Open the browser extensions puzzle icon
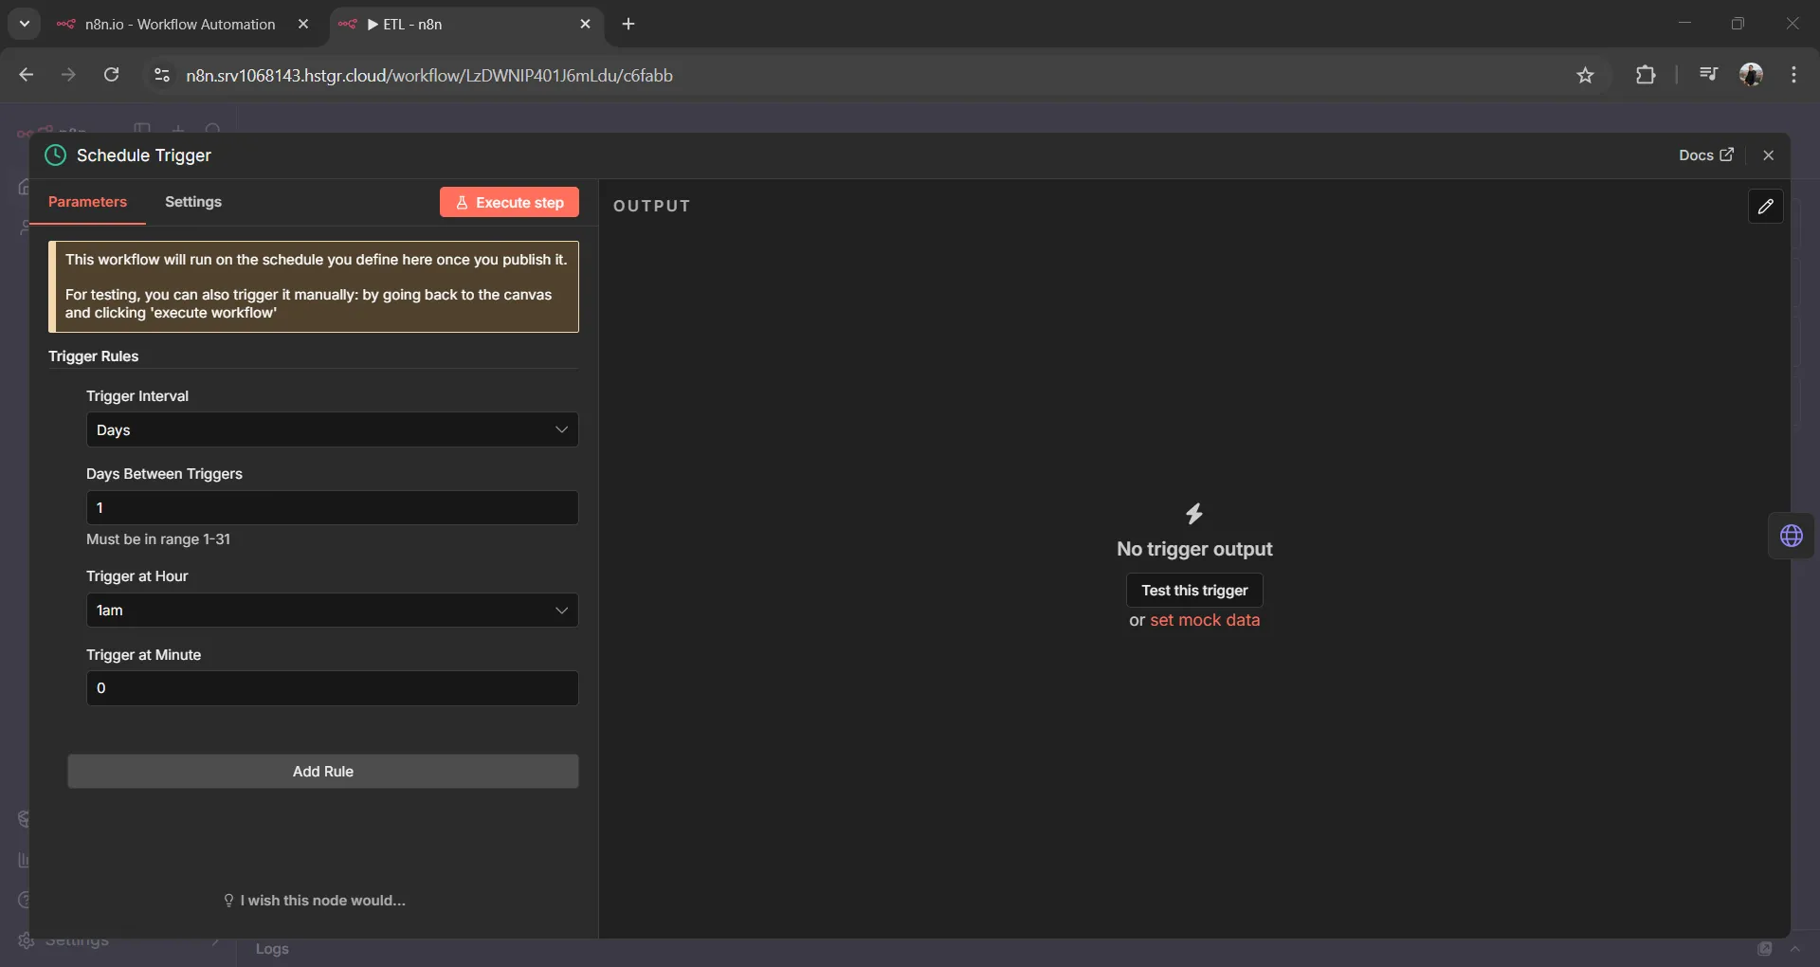 pos(1646,76)
